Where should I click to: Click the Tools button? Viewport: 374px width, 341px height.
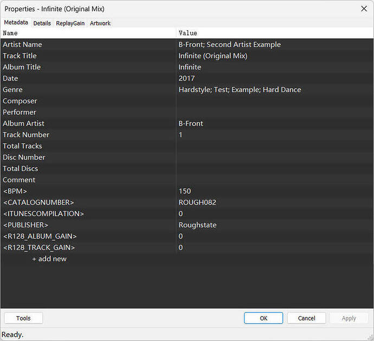click(23, 318)
